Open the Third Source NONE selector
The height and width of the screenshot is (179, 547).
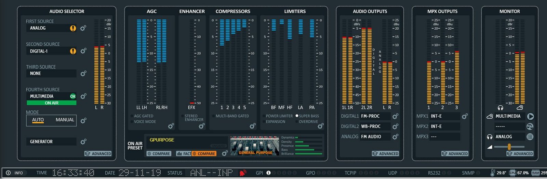pyautogui.click(x=51, y=74)
